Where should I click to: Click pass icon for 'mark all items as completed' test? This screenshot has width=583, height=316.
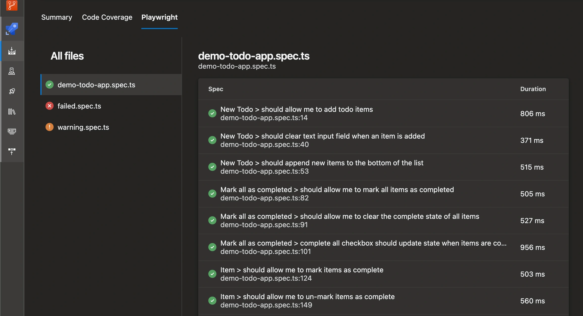coord(212,194)
